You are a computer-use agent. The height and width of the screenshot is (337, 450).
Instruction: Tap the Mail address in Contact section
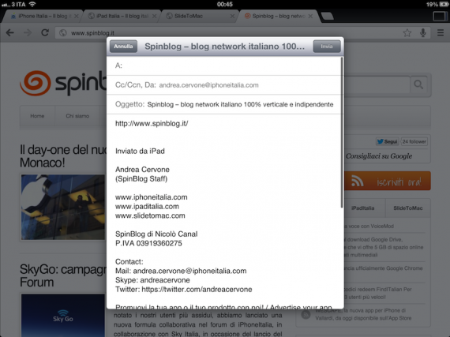tap(189, 271)
